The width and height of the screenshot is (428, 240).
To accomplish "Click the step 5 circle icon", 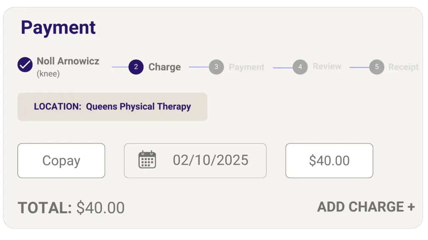I will [x=377, y=67].
